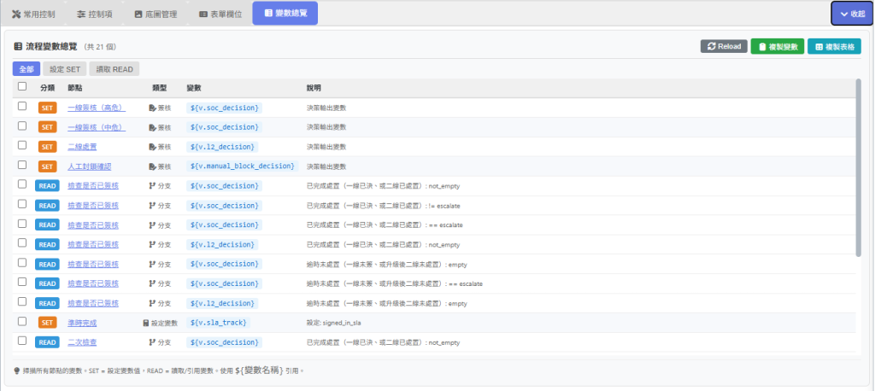The width and height of the screenshot is (875, 391).
Task: Click the icon beside 流程變數總覽 title
Action: tap(18, 46)
